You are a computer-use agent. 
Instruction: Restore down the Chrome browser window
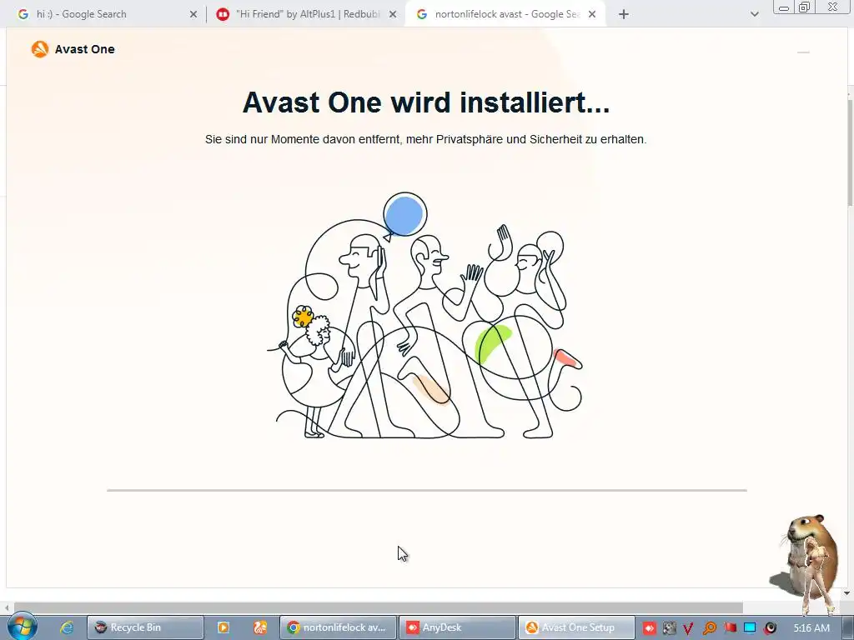pyautogui.click(x=805, y=7)
